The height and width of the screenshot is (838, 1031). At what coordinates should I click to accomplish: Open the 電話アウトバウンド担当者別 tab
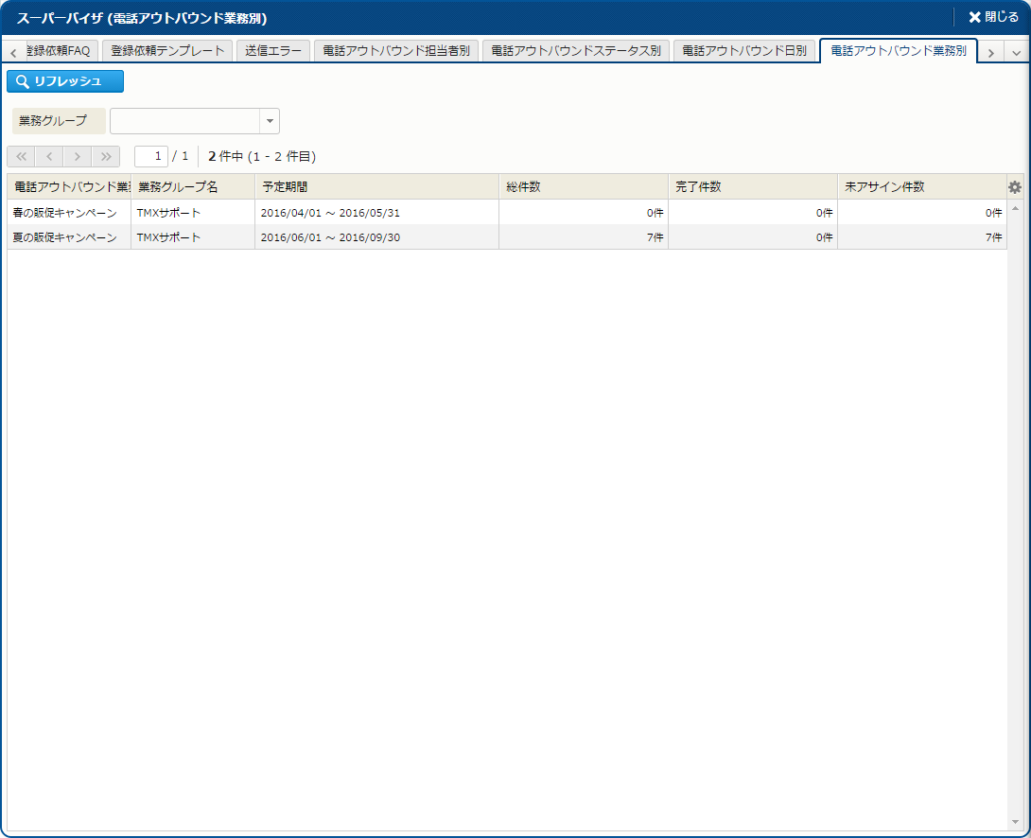click(x=396, y=51)
